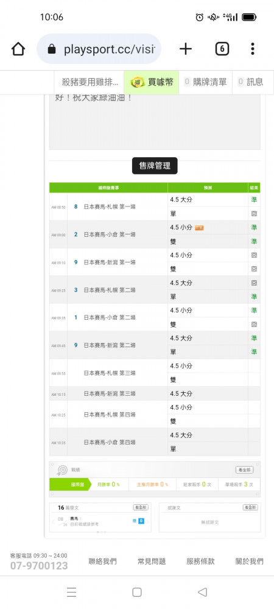Open 關於我們 footer link

pyautogui.click(x=249, y=561)
